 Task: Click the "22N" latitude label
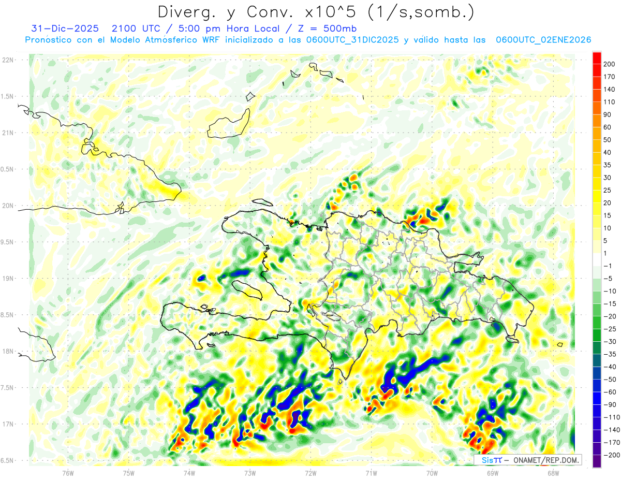pyautogui.click(x=8, y=60)
